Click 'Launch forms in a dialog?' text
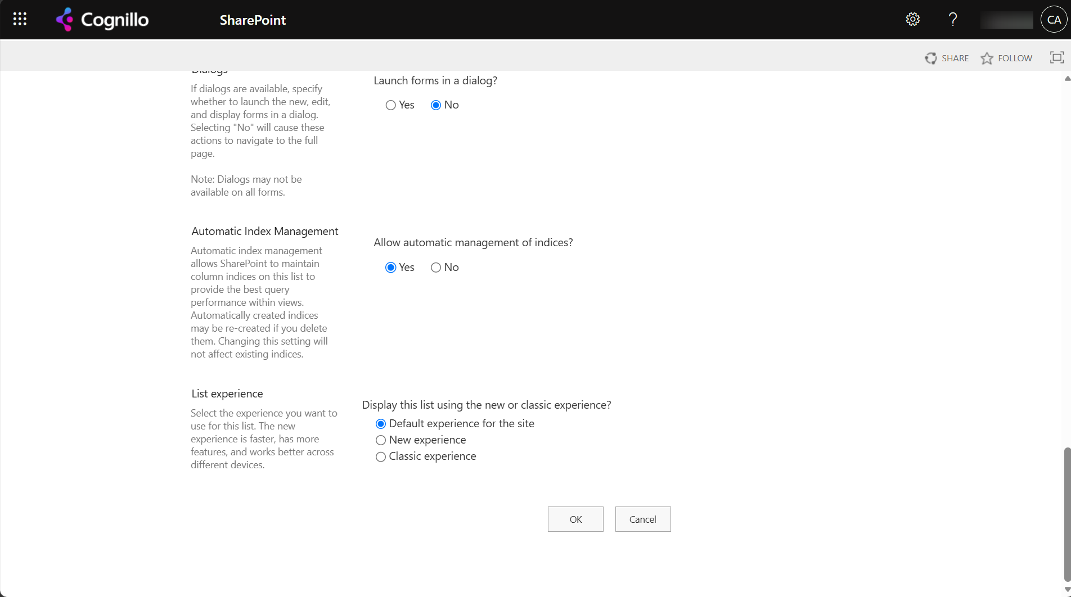This screenshot has width=1071, height=597. click(435, 80)
